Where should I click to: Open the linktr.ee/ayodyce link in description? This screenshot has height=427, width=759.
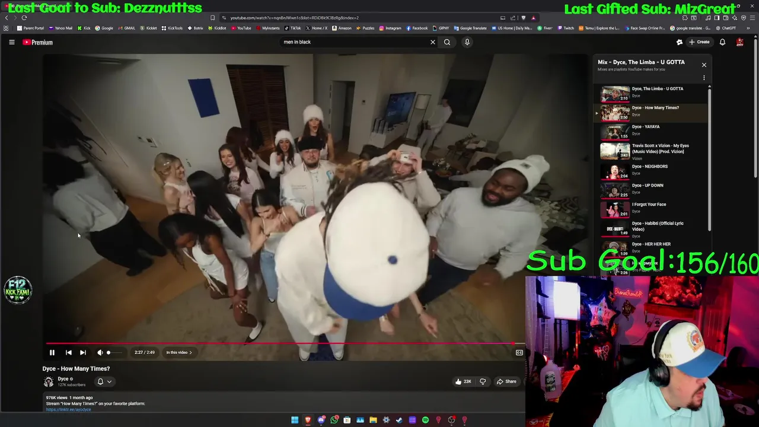[68, 409]
